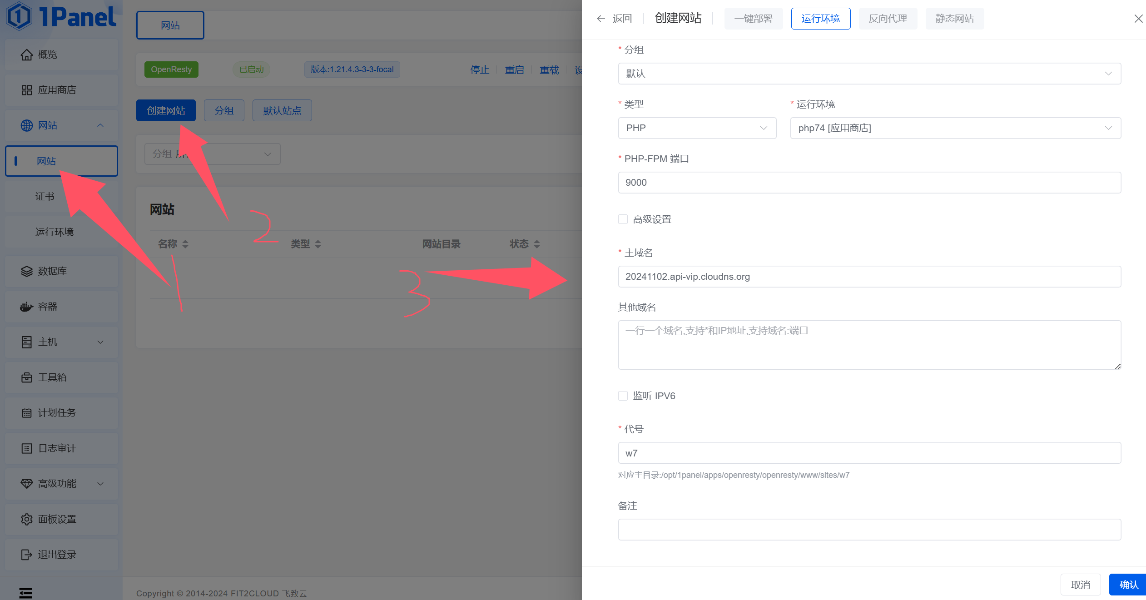Click the database layers icon
Viewport: 1146px width, 600px height.
tap(27, 271)
